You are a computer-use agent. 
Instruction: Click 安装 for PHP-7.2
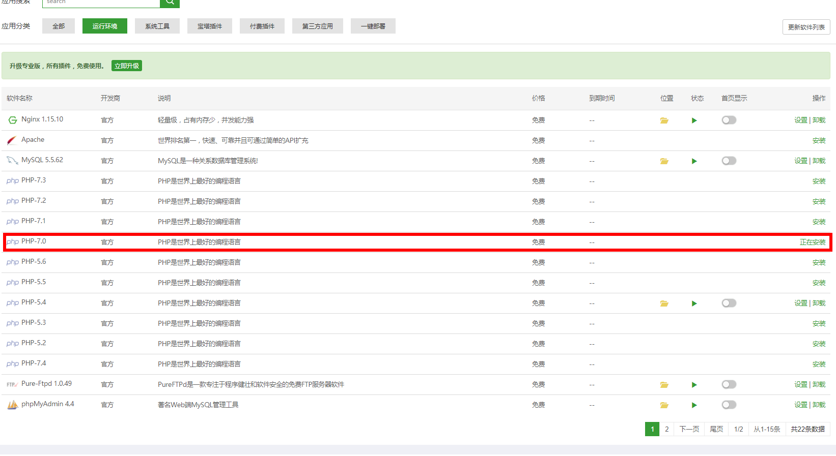point(819,201)
